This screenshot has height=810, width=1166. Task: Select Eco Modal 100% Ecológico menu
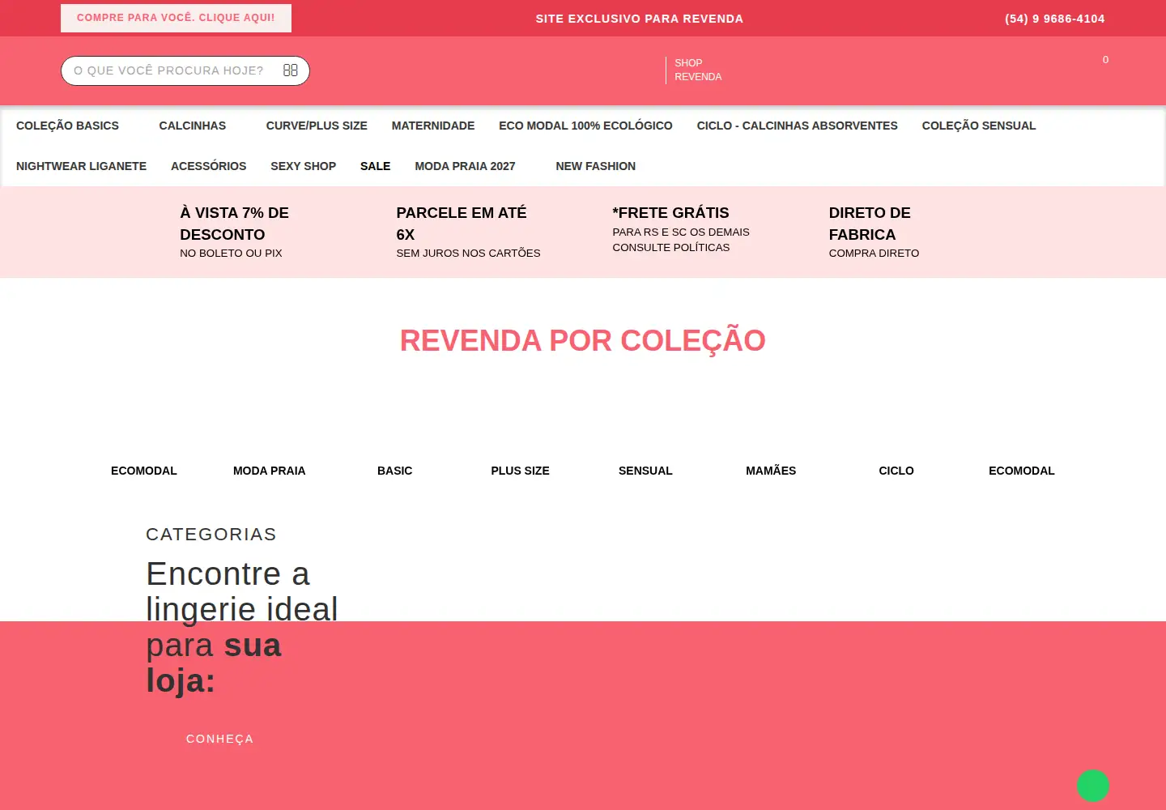(x=585, y=126)
